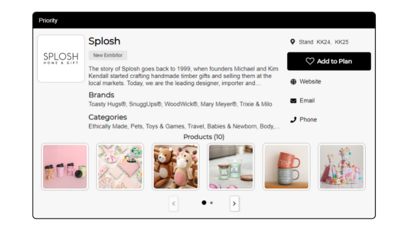The image size is (408, 229).
Task: Open the travel cups product thumbnail
Action: pyautogui.click(x=65, y=167)
